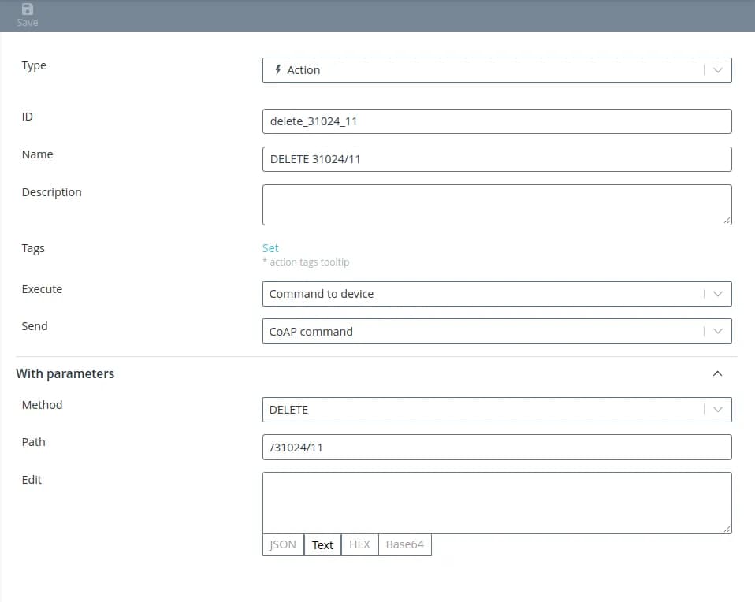Open the Type dropdown arrow
The image size is (755, 602).
(717, 70)
